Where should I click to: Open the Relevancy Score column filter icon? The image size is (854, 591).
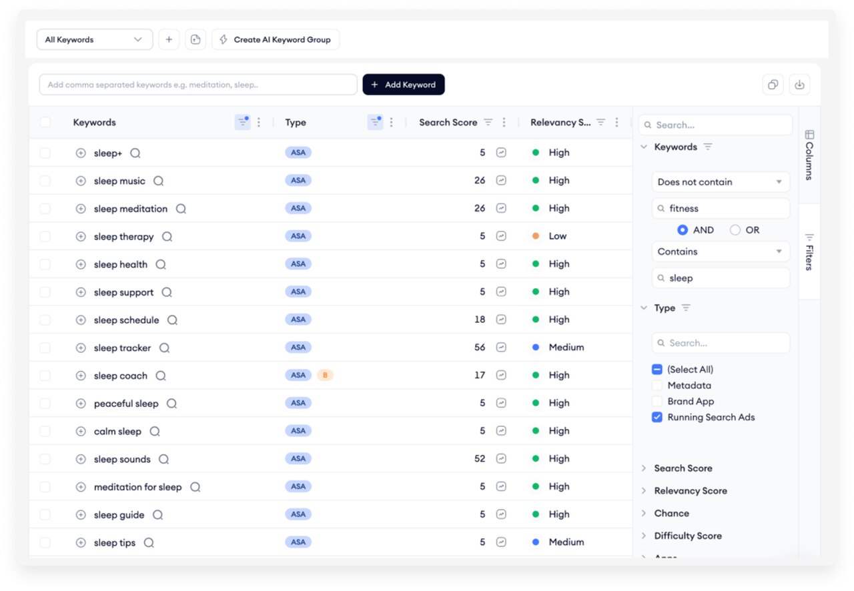pyautogui.click(x=601, y=122)
